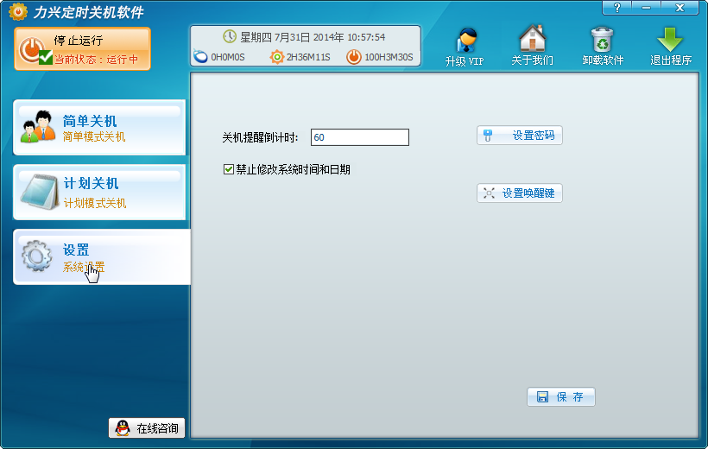This screenshot has width=708, height=449.
Task: Click the app logo in title bar
Action: [17, 12]
